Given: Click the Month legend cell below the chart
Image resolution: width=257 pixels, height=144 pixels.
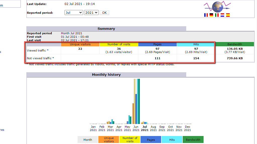Looking at the screenshot, I should tap(88, 139).
